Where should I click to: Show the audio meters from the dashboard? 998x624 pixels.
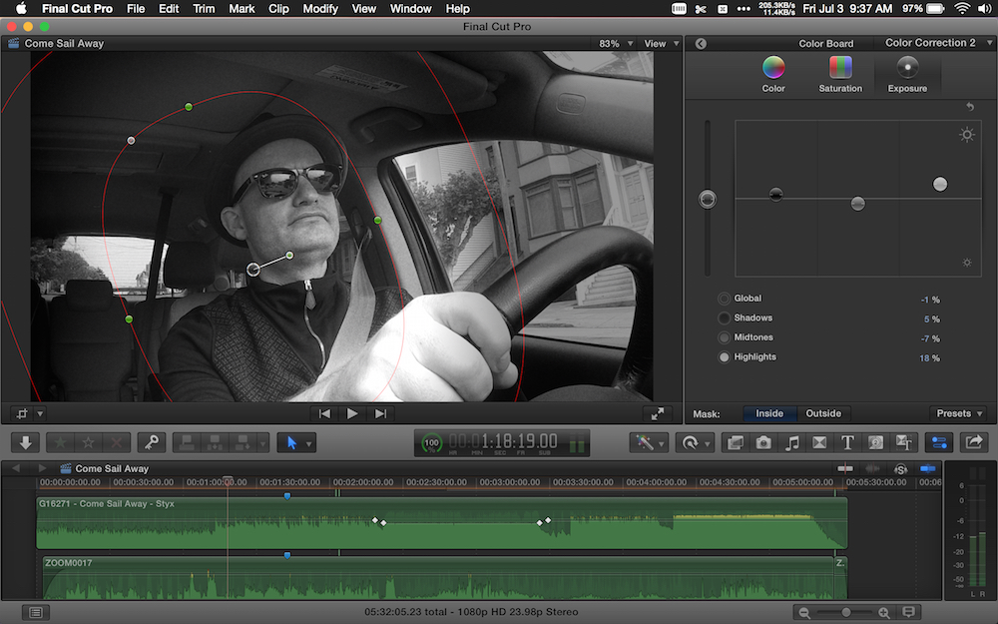(577, 443)
